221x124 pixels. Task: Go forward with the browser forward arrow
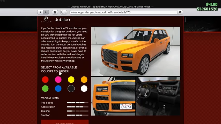(46, 12)
